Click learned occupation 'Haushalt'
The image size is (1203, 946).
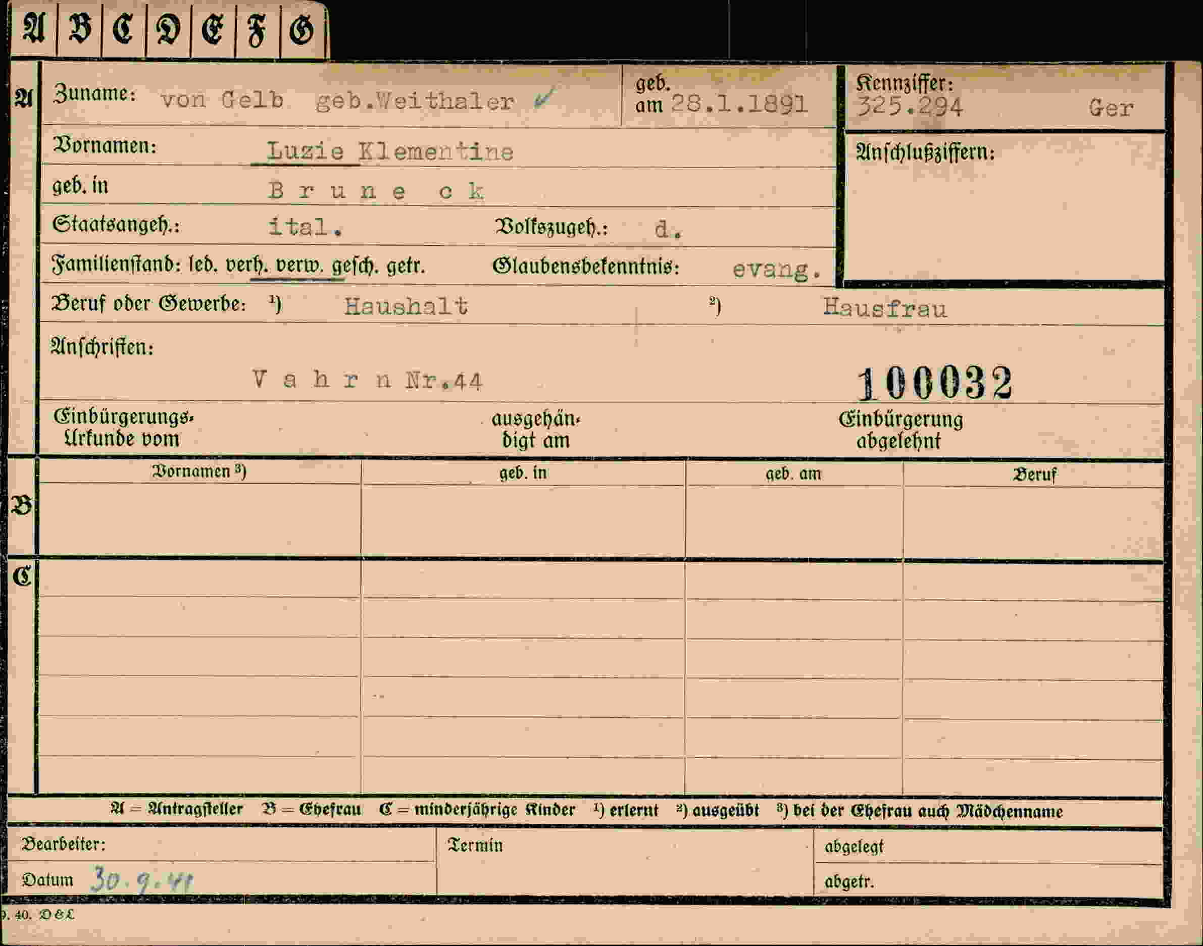pyautogui.click(x=406, y=306)
